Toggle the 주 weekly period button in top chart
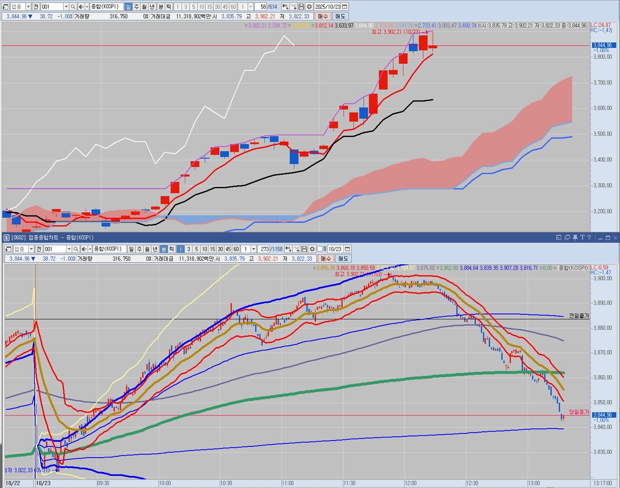This screenshot has height=488, width=620. coord(136,6)
